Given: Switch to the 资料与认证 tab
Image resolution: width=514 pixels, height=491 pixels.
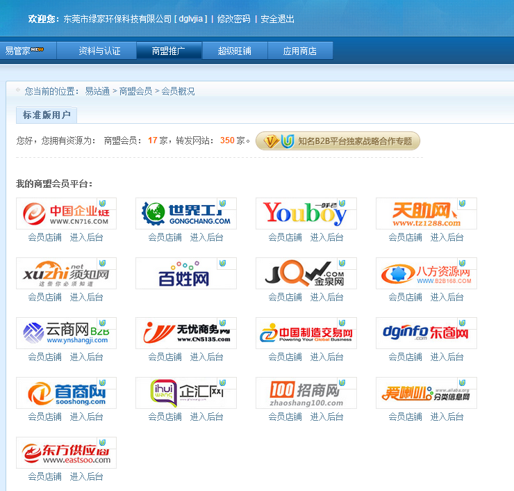Looking at the screenshot, I should (x=99, y=51).
